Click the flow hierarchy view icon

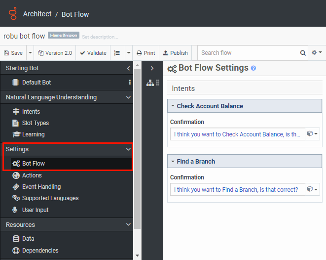click(x=150, y=83)
